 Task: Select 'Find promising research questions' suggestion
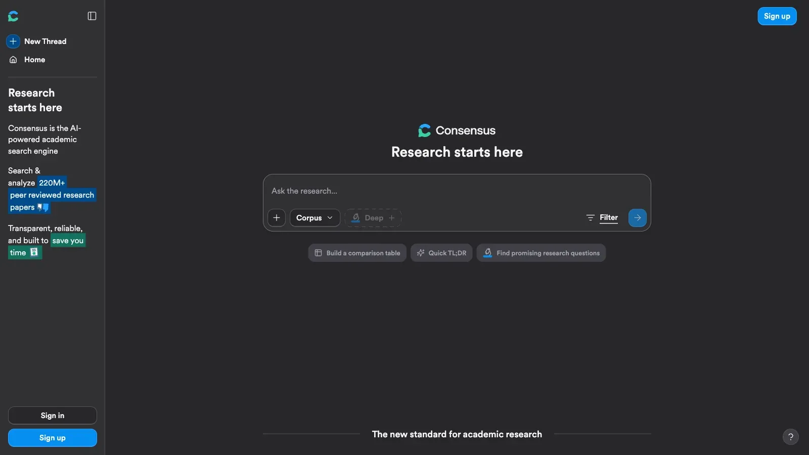(x=541, y=253)
